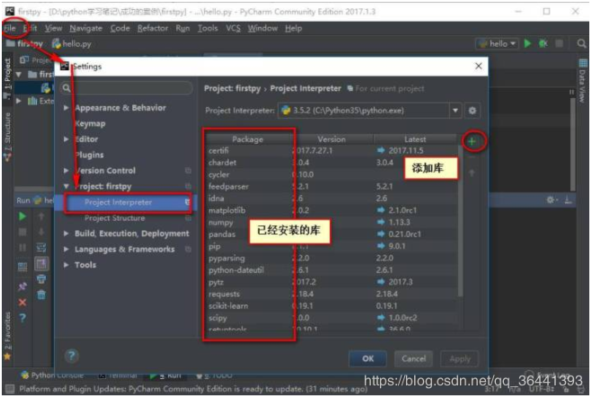The width and height of the screenshot is (592, 398).
Task: Click the OK button
Action: (x=367, y=358)
